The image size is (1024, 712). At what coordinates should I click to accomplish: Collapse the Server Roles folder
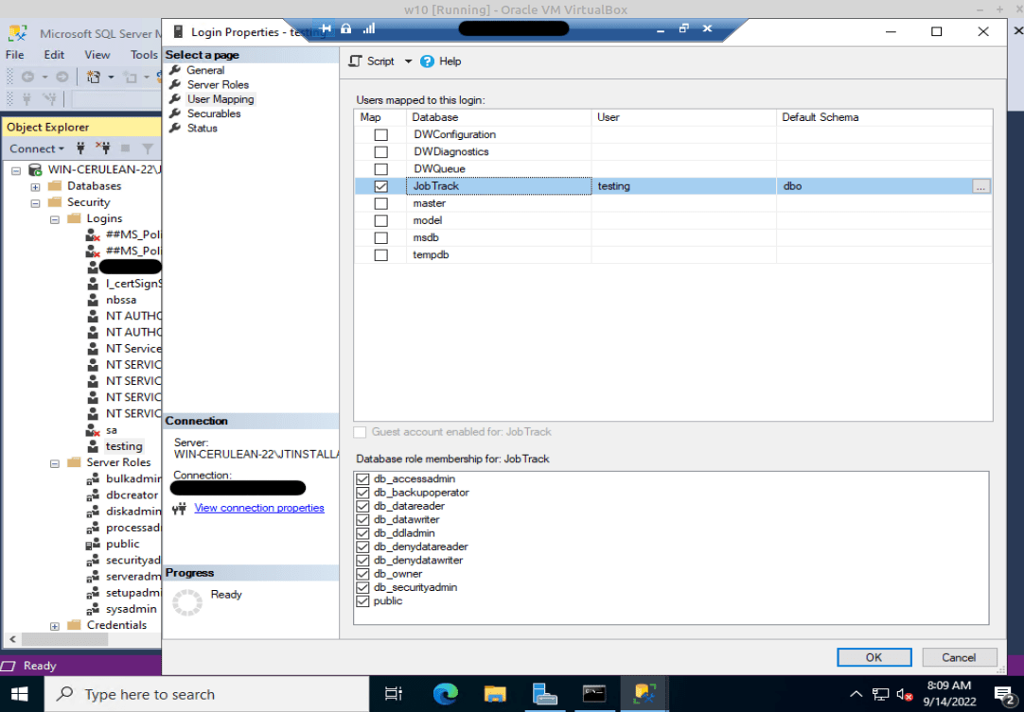click(x=55, y=463)
